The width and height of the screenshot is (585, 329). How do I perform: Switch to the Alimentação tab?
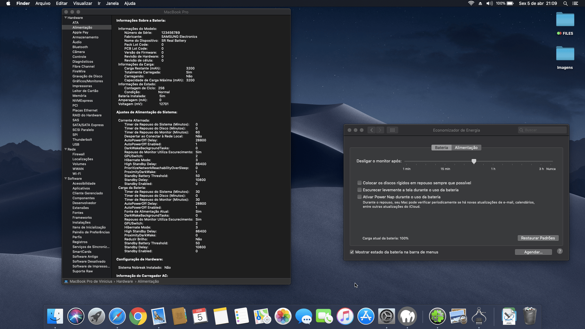[466, 147]
